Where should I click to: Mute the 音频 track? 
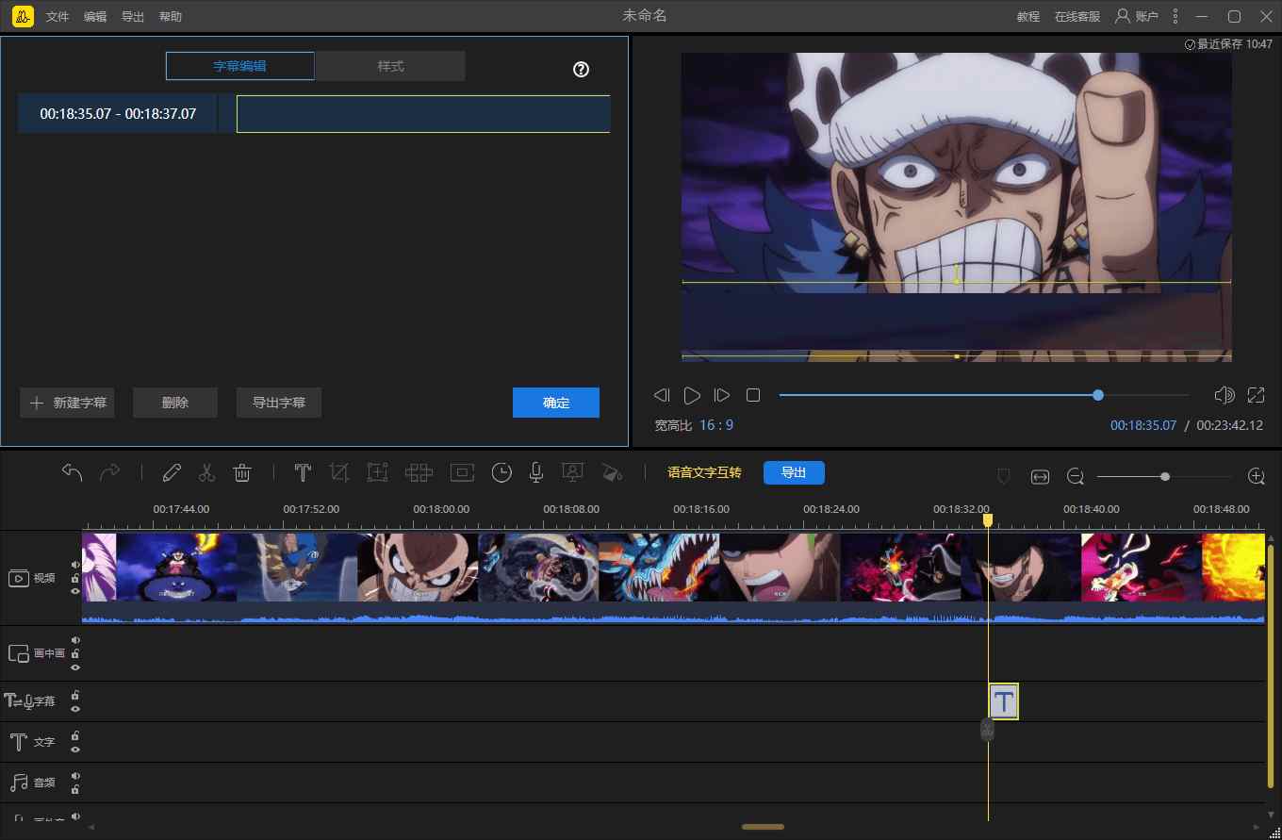click(x=75, y=777)
